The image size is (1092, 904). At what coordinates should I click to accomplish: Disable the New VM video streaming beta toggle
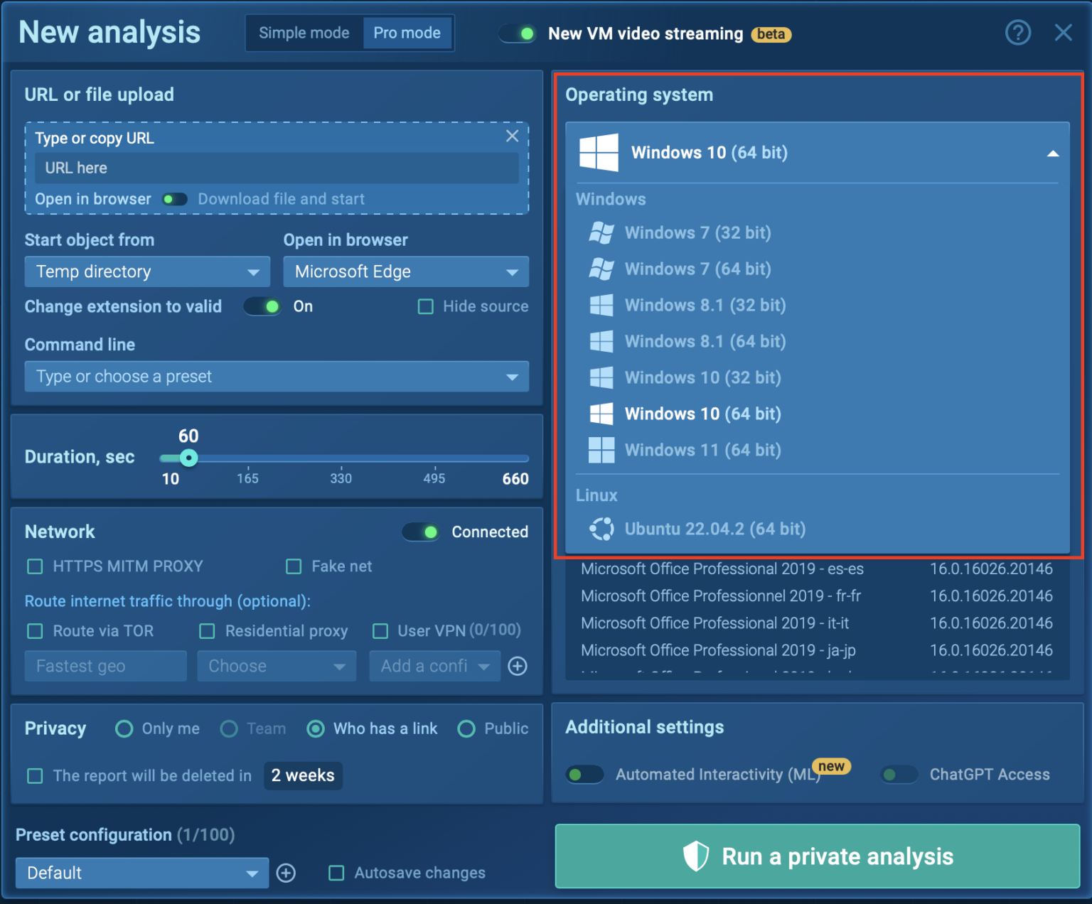(518, 33)
